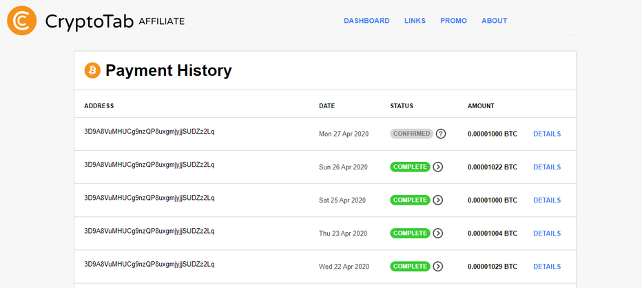Open the PROMO section
Image resolution: width=642 pixels, height=288 pixels.
point(453,21)
